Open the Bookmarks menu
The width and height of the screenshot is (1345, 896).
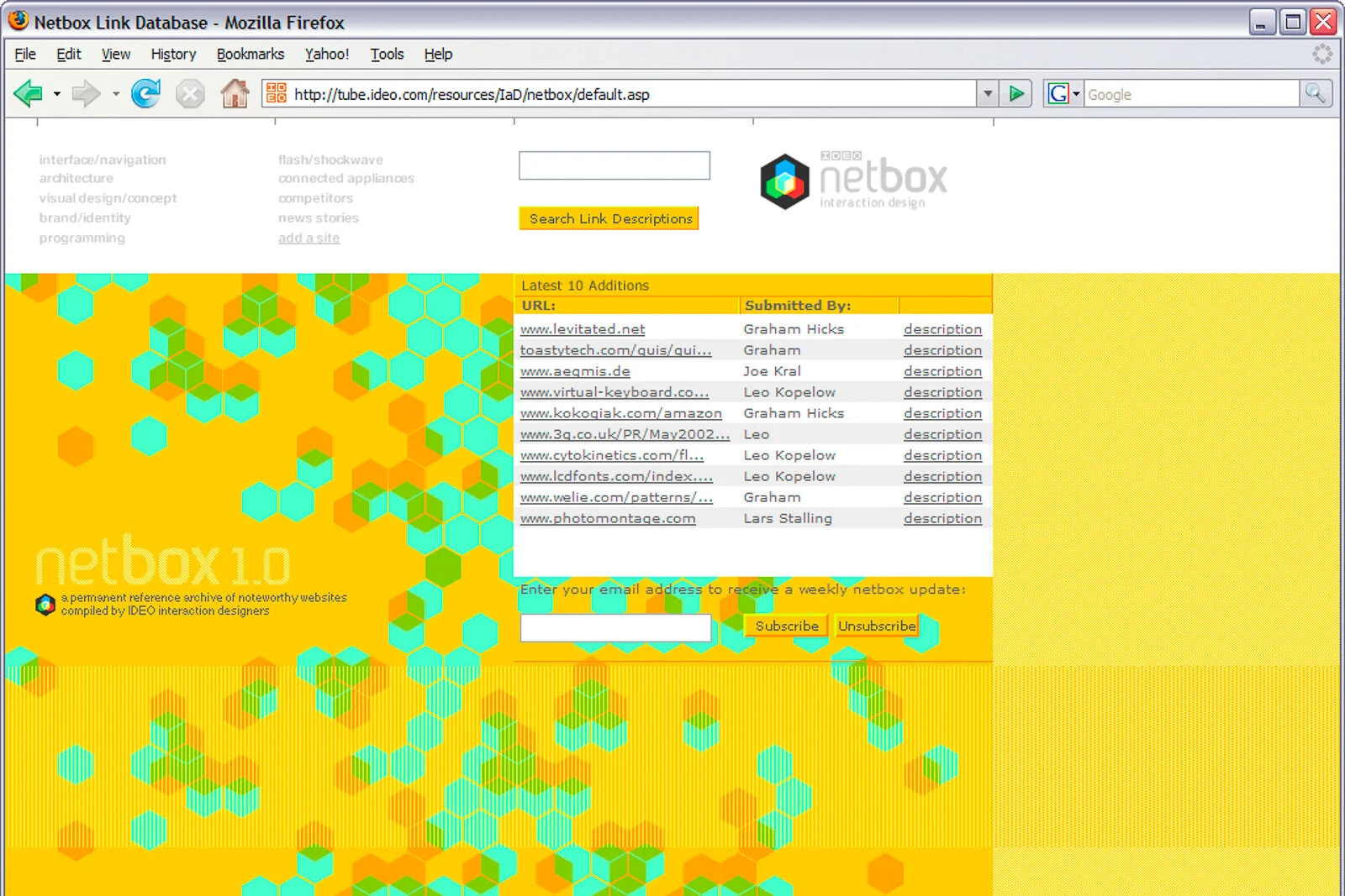[x=251, y=54]
